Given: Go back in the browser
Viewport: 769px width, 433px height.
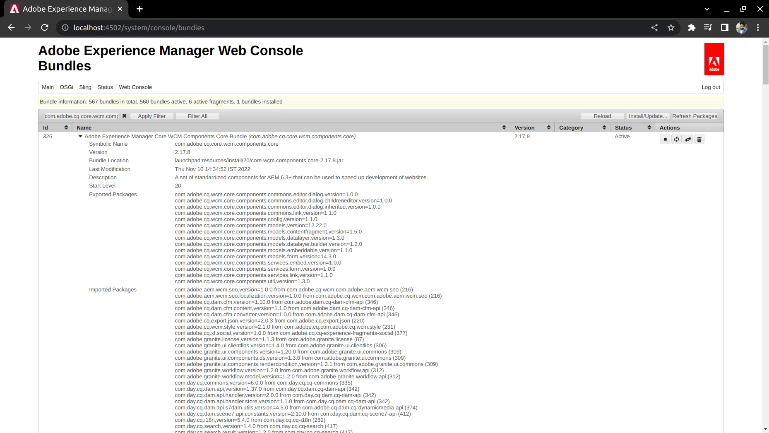Looking at the screenshot, I should 11,28.
